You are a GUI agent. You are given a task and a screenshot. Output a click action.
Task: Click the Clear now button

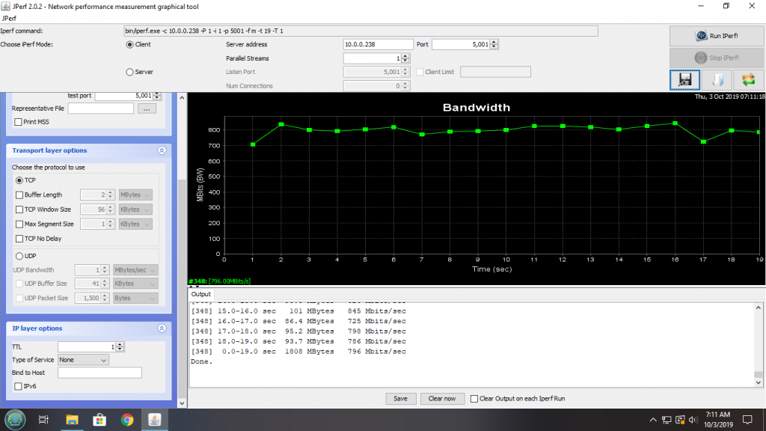(441, 399)
